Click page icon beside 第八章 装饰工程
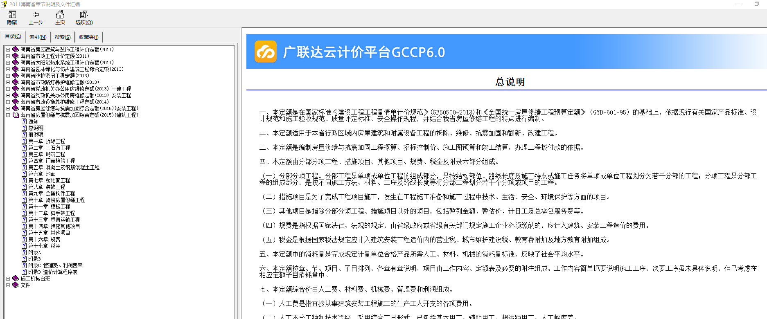 (x=24, y=187)
